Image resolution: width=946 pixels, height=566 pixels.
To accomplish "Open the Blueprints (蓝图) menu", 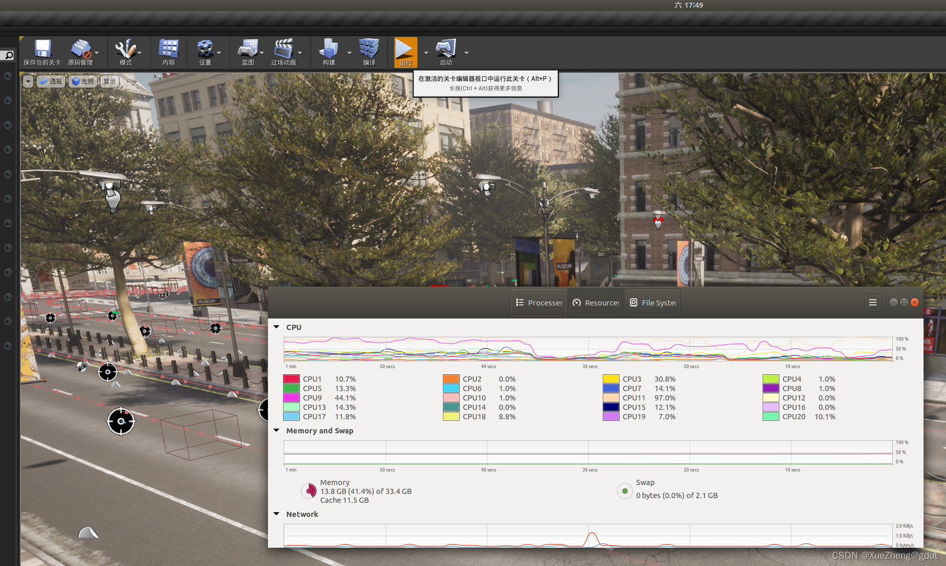I will point(248,52).
